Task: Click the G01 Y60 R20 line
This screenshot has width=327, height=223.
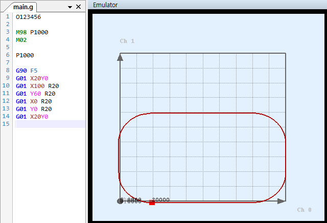Action: [x=35, y=94]
